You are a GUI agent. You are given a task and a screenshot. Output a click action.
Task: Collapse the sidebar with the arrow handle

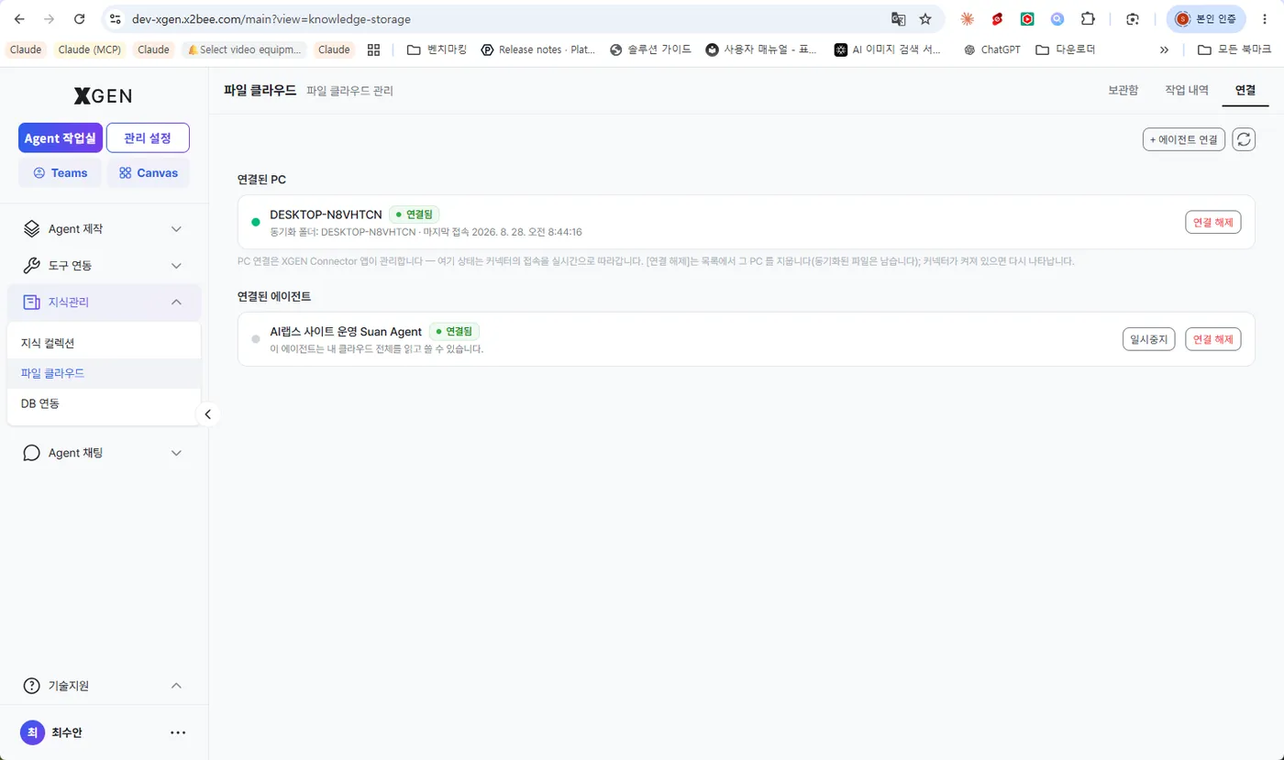pyautogui.click(x=208, y=414)
